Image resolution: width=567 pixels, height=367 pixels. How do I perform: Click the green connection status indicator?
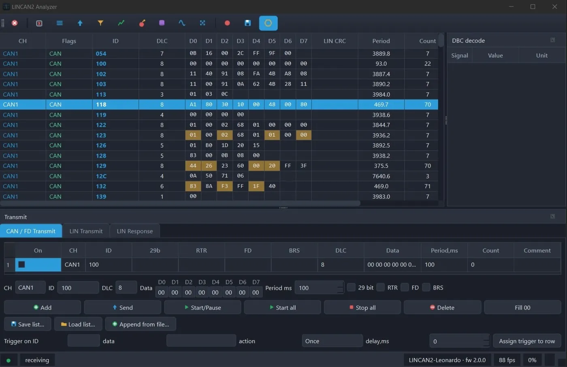(x=9, y=360)
